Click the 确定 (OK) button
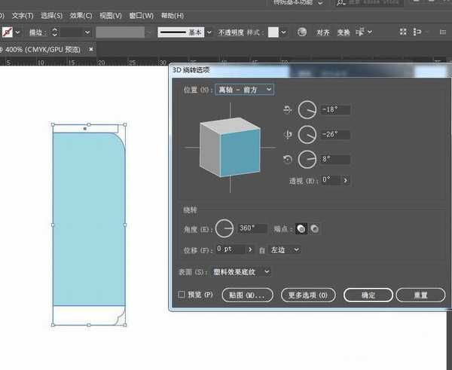 click(368, 295)
